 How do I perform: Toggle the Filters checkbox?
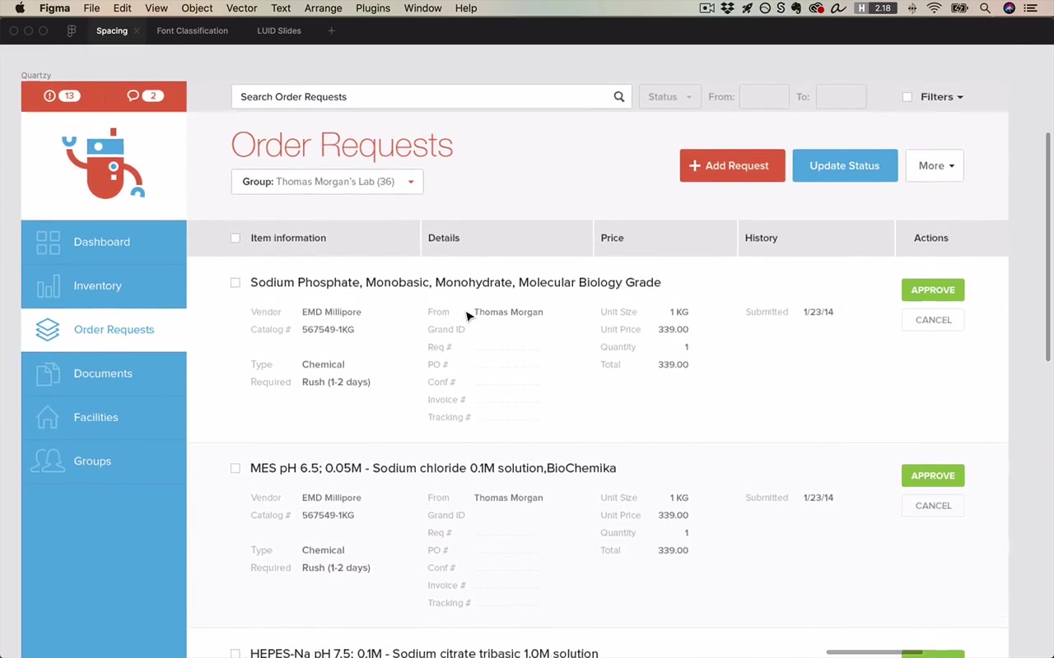(x=907, y=97)
